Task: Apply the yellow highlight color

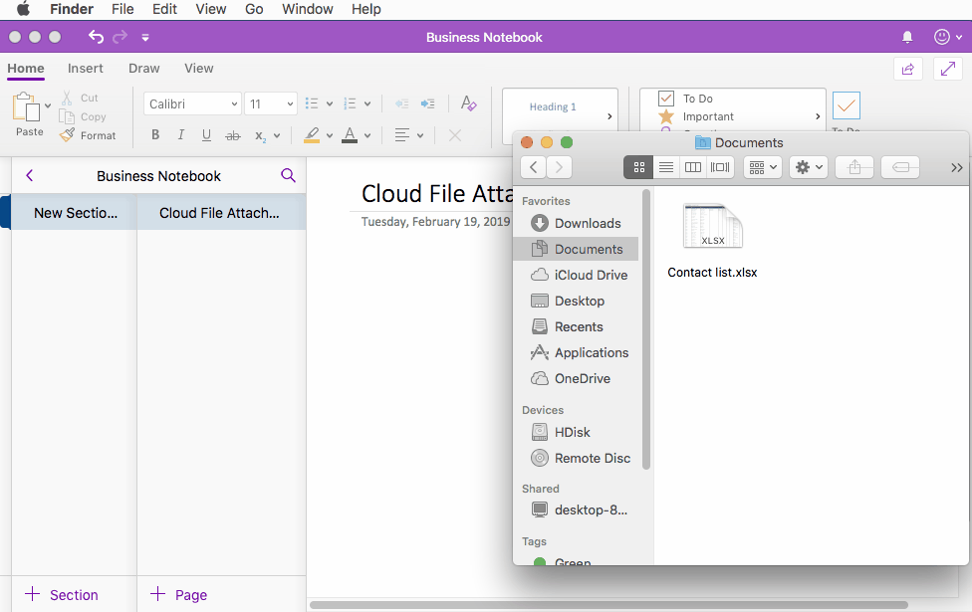Action: (312, 135)
